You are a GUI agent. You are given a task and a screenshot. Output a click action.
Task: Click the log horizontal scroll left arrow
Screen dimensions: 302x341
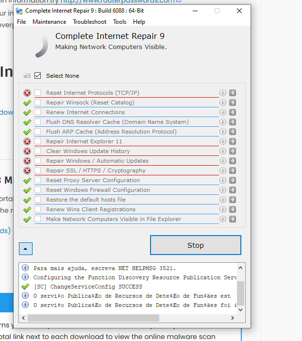tap(23, 318)
